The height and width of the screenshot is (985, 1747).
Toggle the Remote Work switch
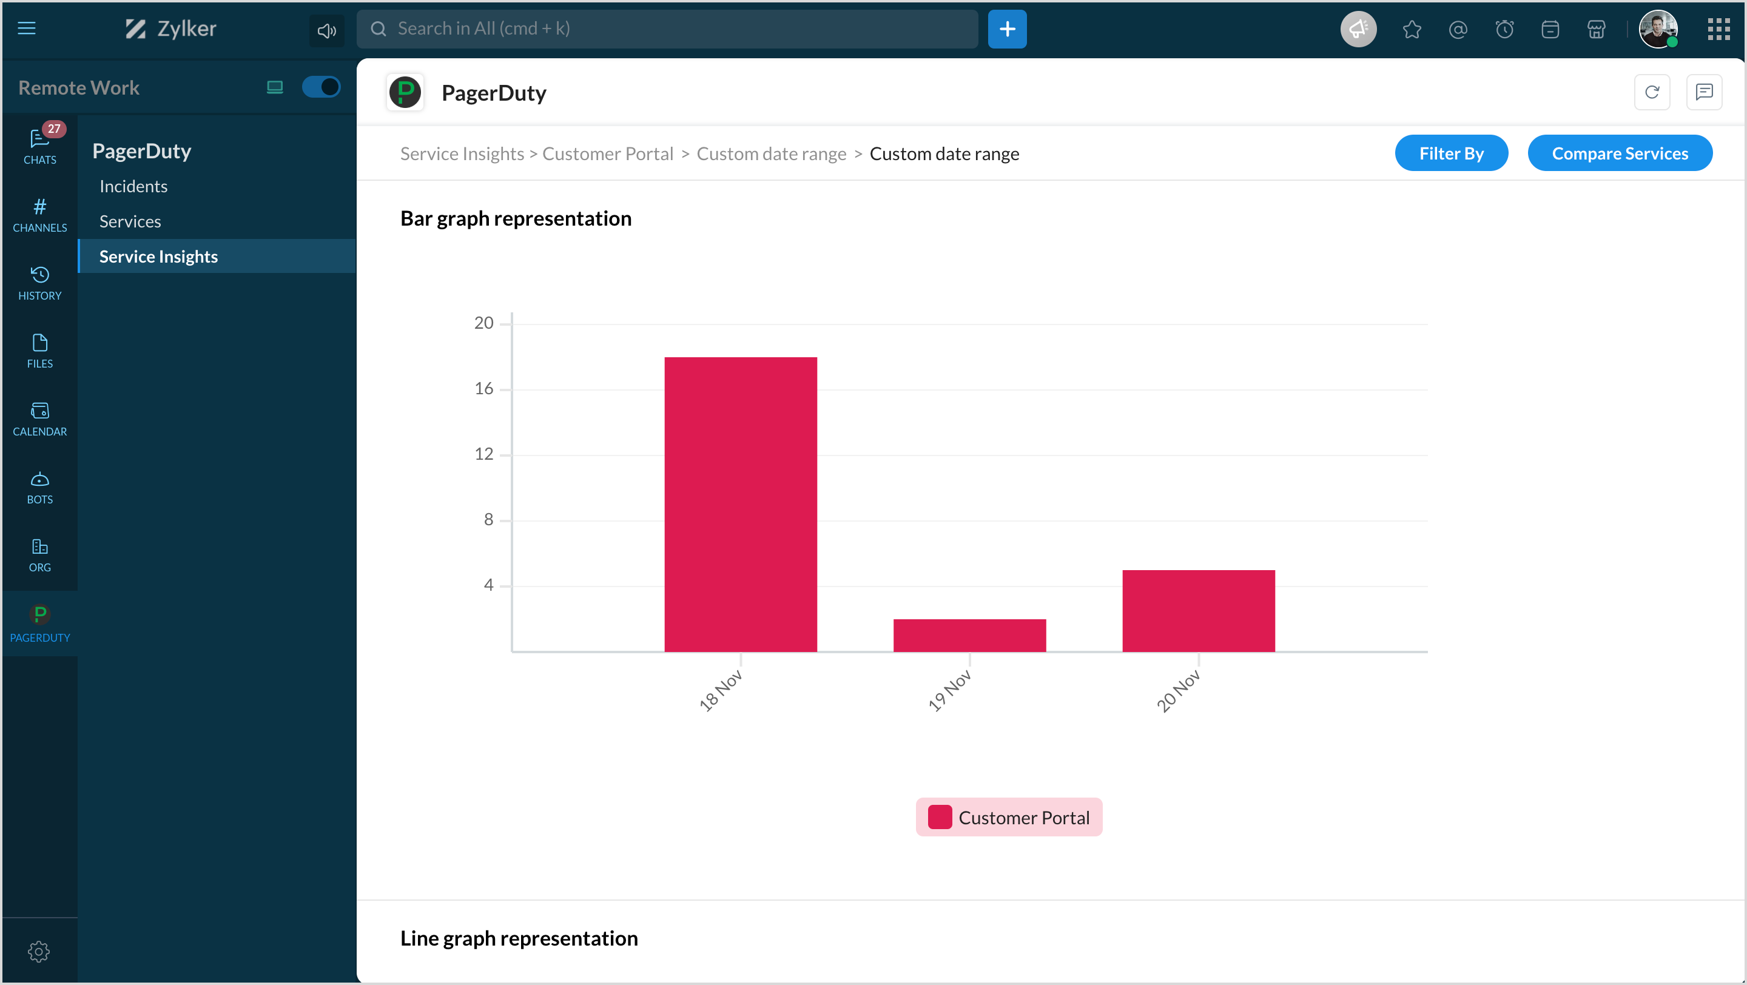(321, 87)
